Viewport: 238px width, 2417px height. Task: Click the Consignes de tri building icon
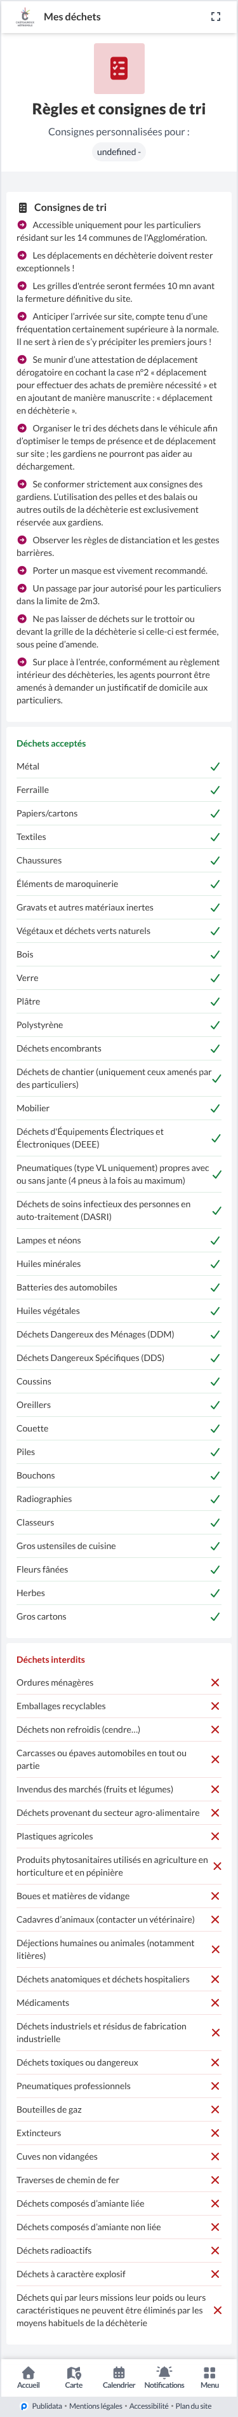[23, 207]
